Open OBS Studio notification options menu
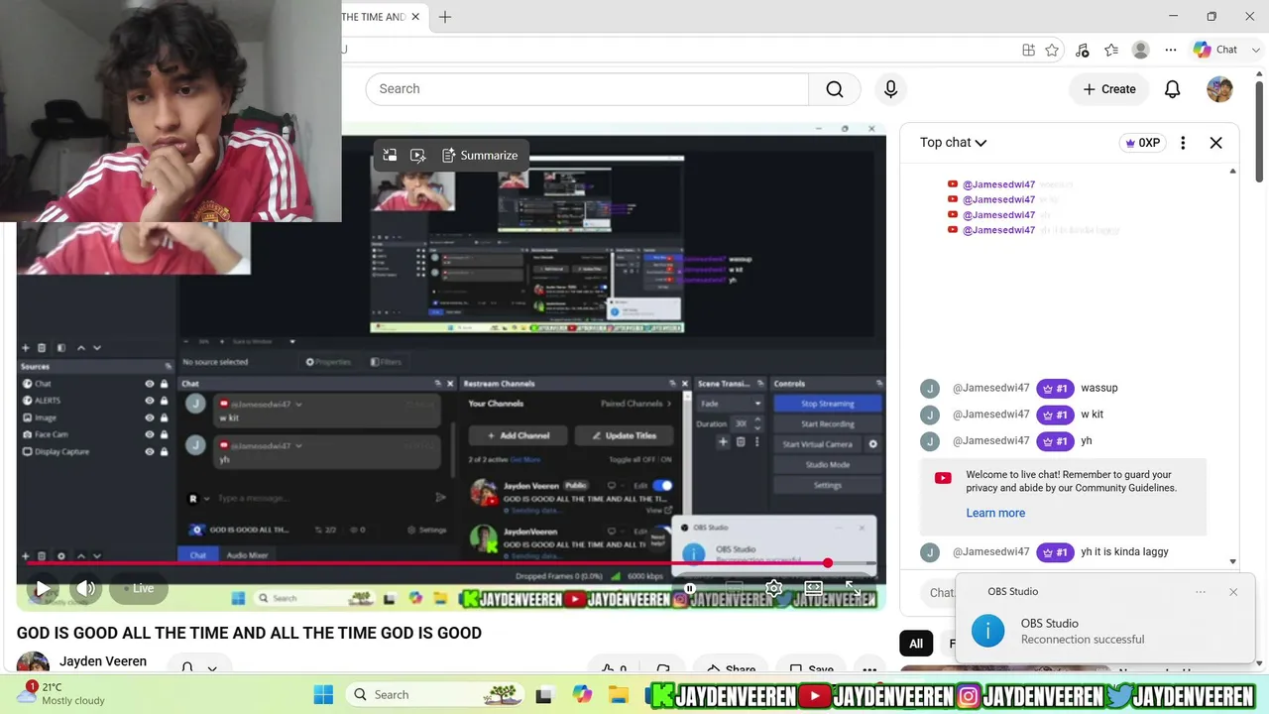The image size is (1269, 714). 1201,592
